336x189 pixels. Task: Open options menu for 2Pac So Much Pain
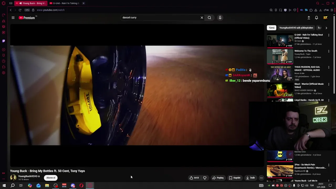[x=329, y=165]
